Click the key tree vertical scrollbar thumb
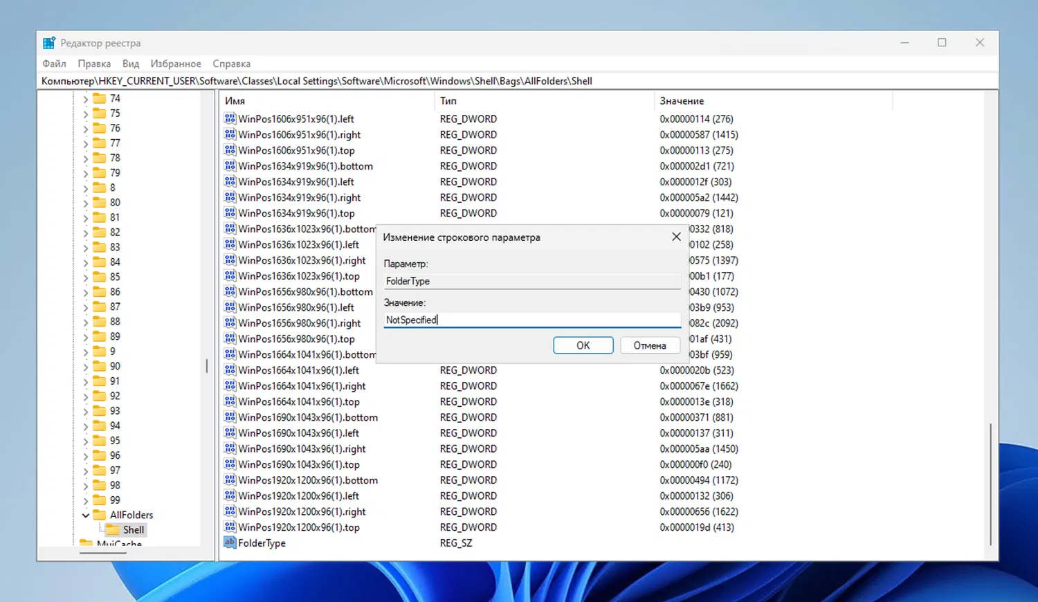This screenshot has height=602, width=1038. coord(206,366)
